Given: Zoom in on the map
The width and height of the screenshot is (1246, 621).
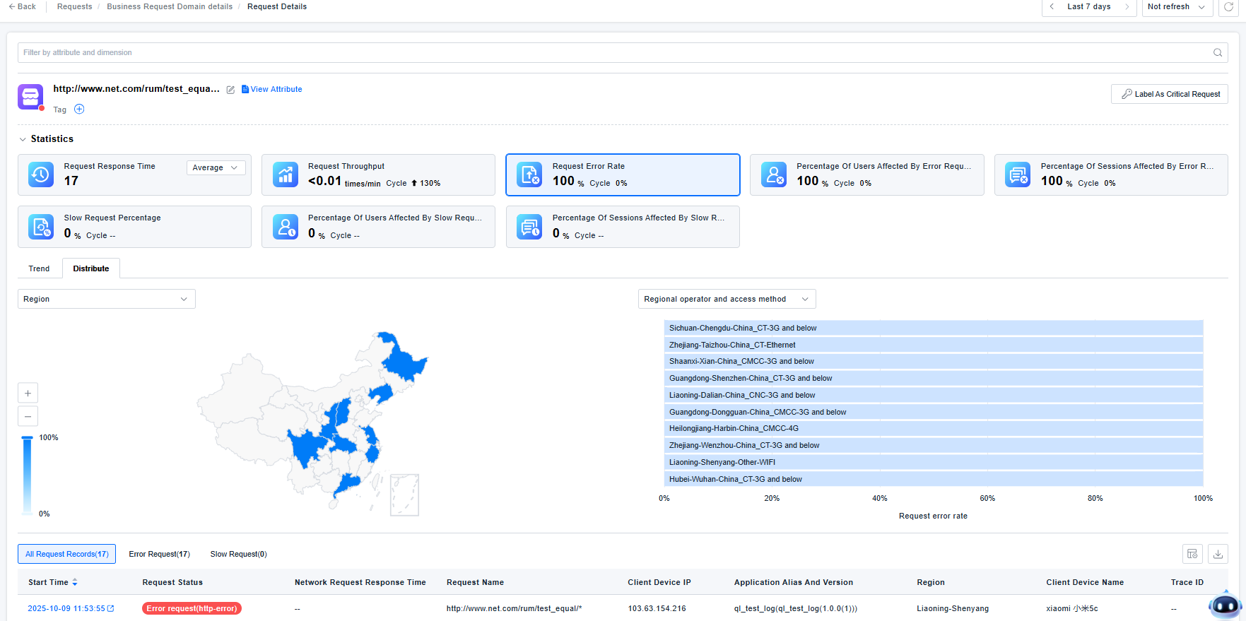Looking at the screenshot, I should [x=28, y=393].
